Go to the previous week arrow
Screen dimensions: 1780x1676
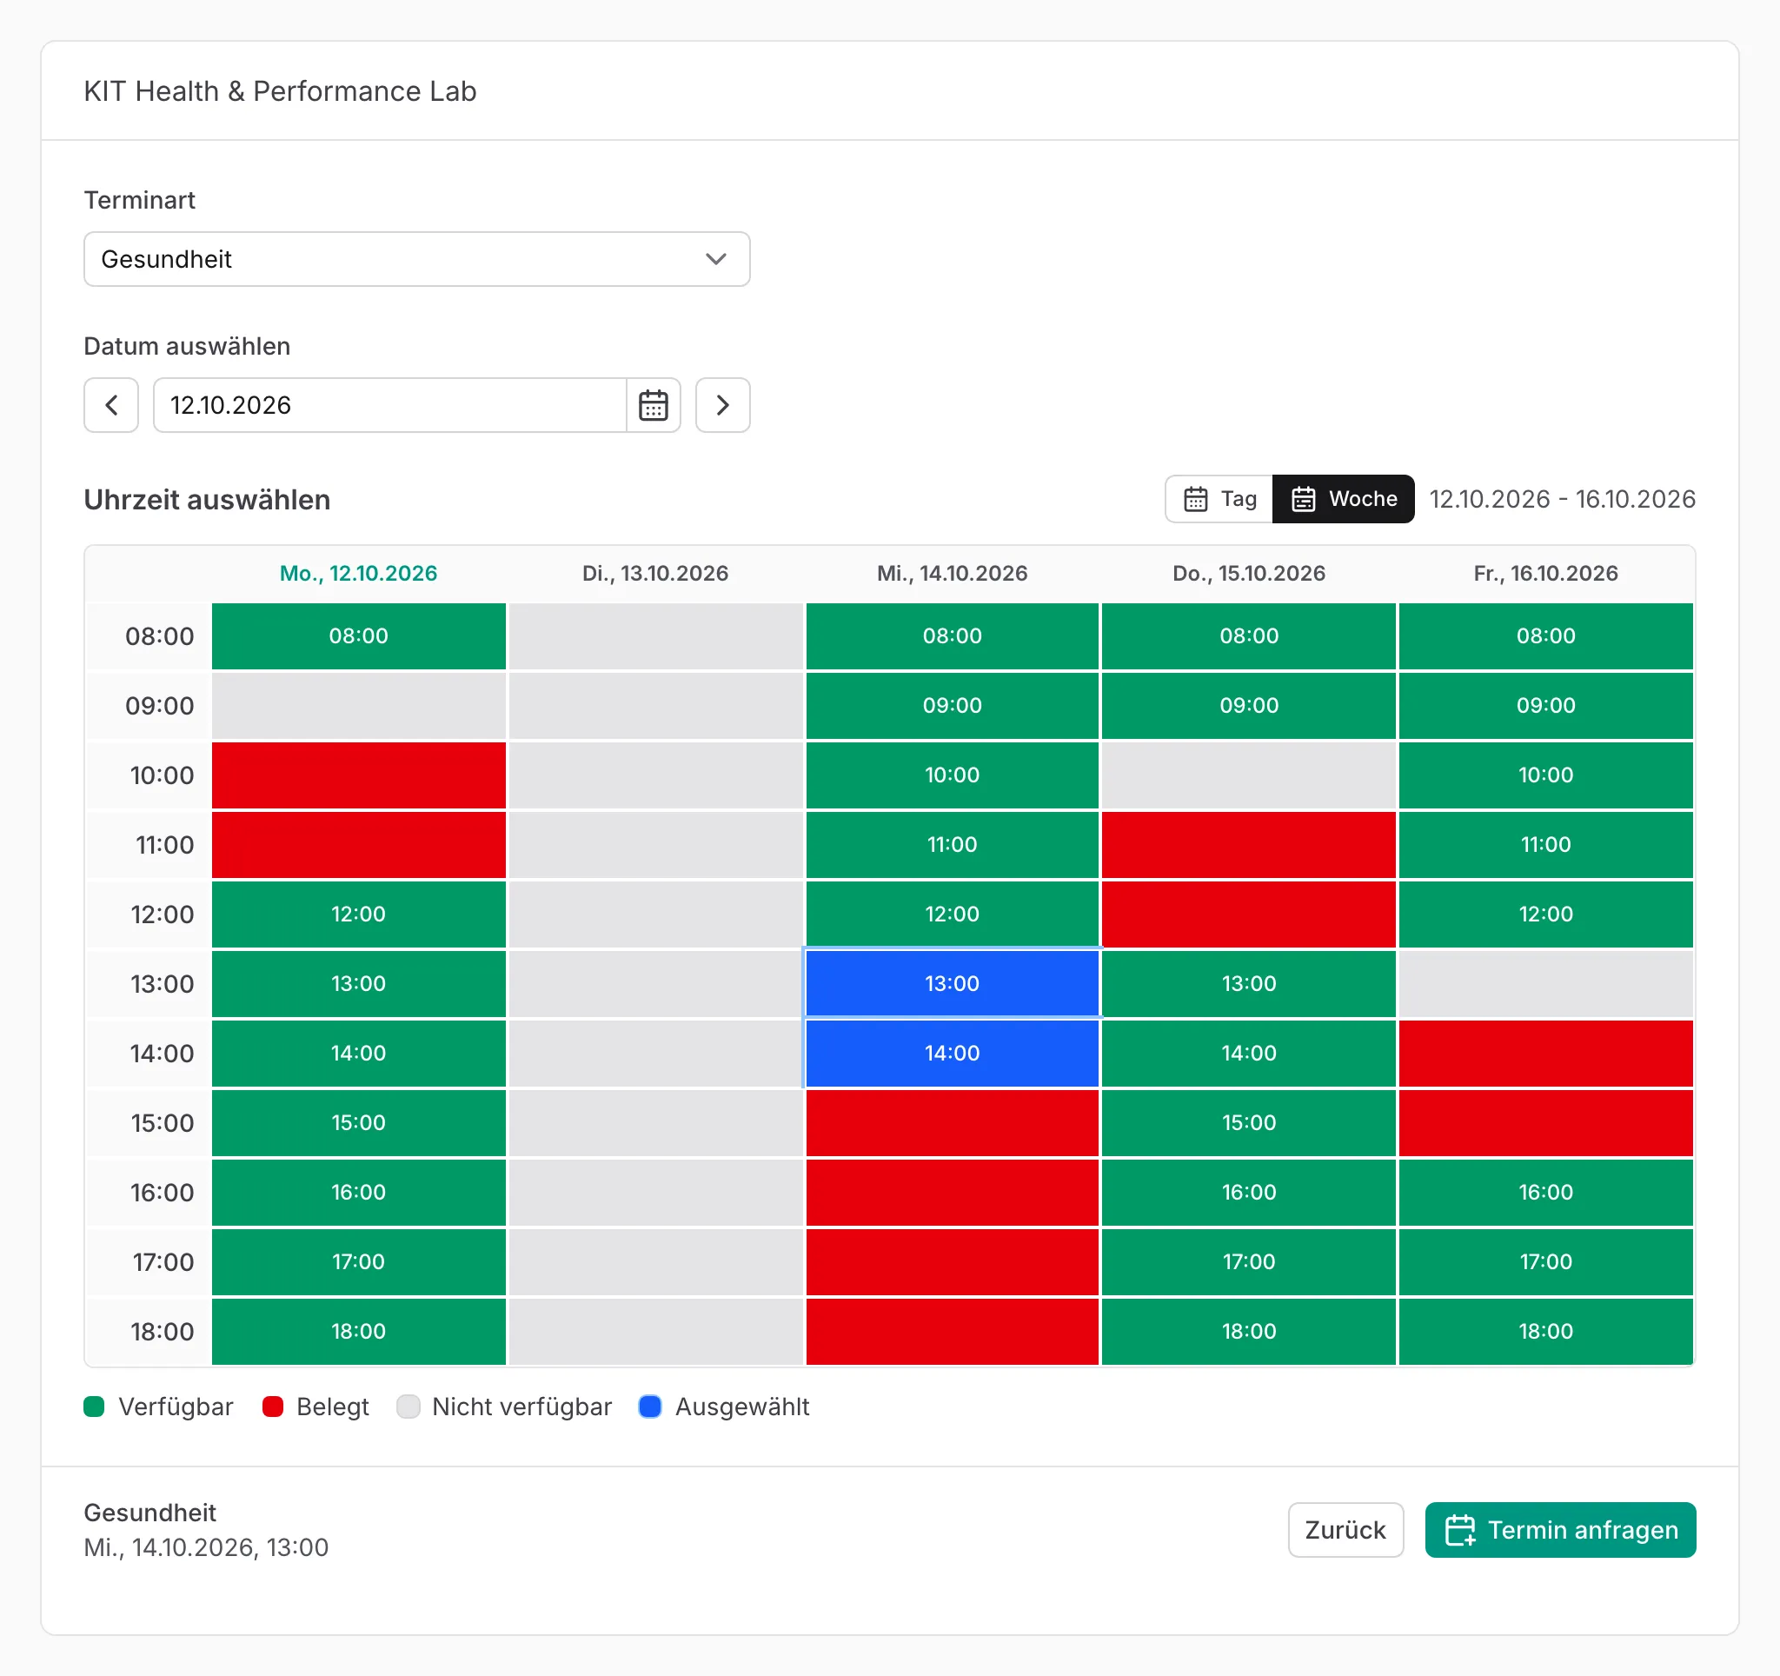pyautogui.click(x=111, y=406)
